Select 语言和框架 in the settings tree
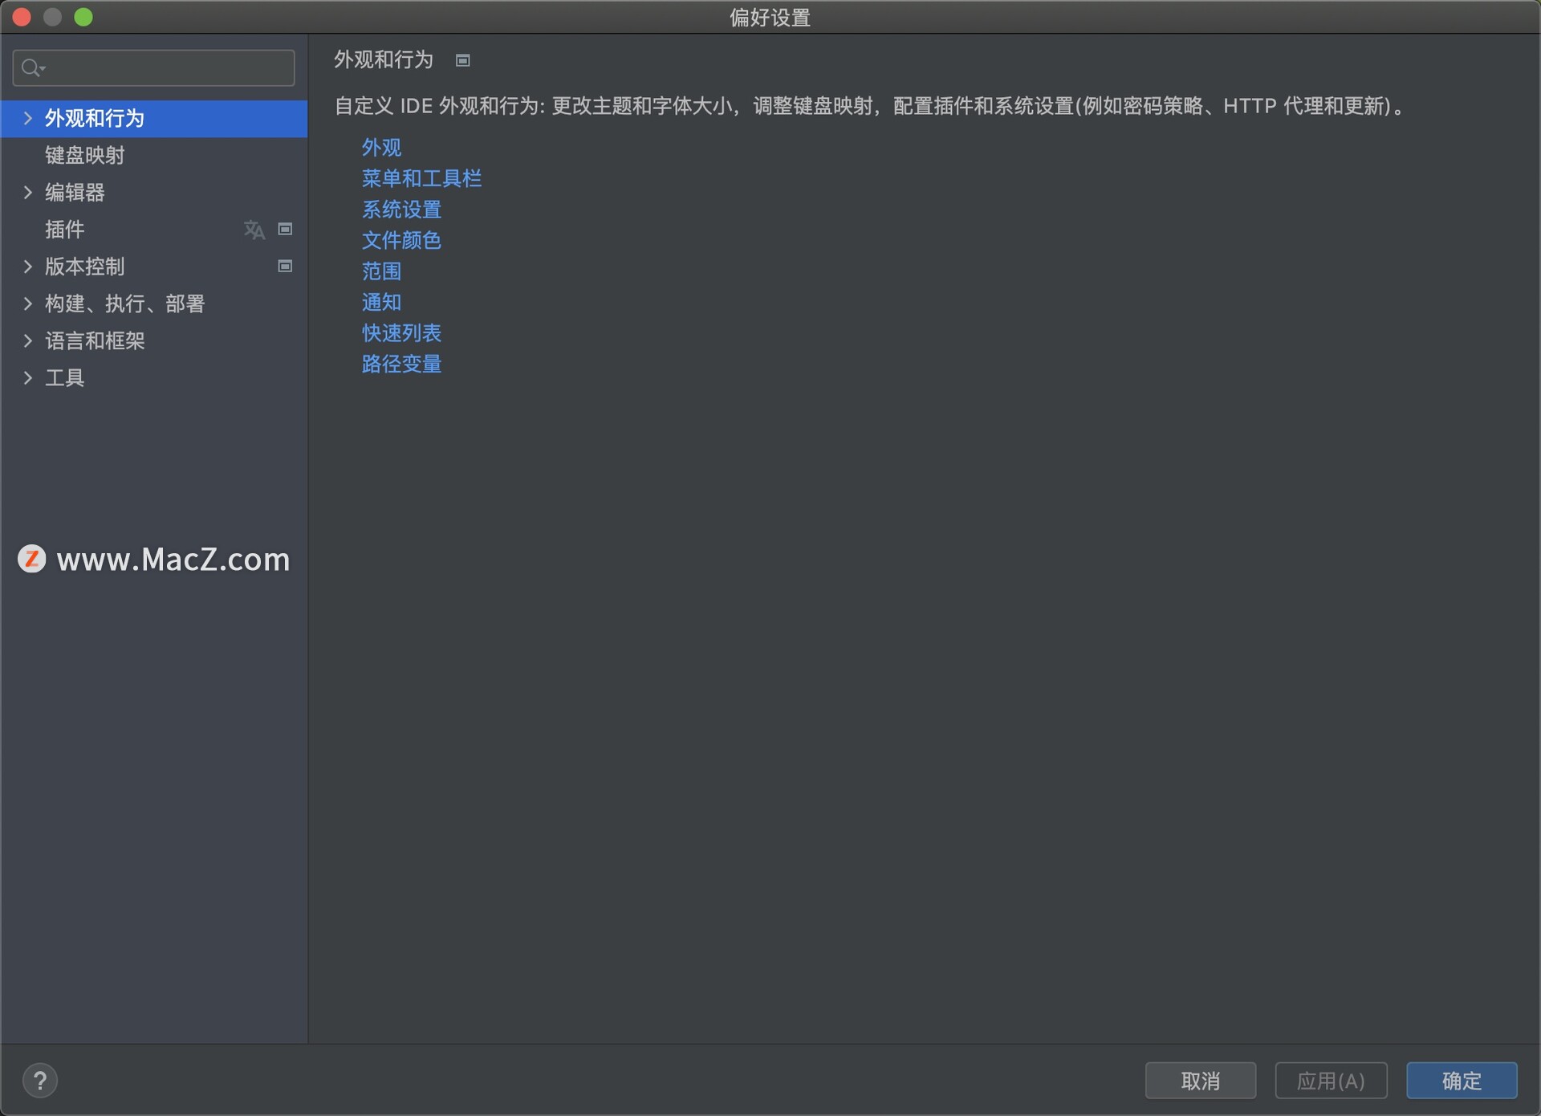This screenshot has height=1116, width=1541. click(x=153, y=340)
